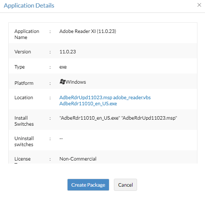Open the AdbeRdr11010_en_US.exe link

pyautogui.click(x=88, y=104)
